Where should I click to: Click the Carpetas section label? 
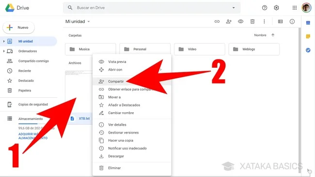(x=75, y=35)
